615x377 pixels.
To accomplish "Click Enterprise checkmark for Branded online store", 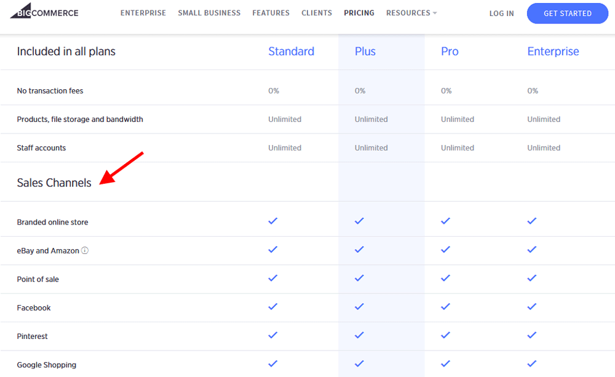I will [x=532, y=221].
